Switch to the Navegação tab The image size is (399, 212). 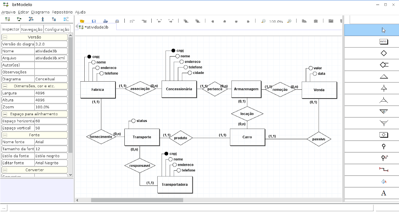pos(32,29)
